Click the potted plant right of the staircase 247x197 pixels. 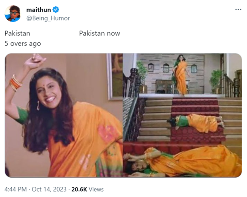(217, 80)
